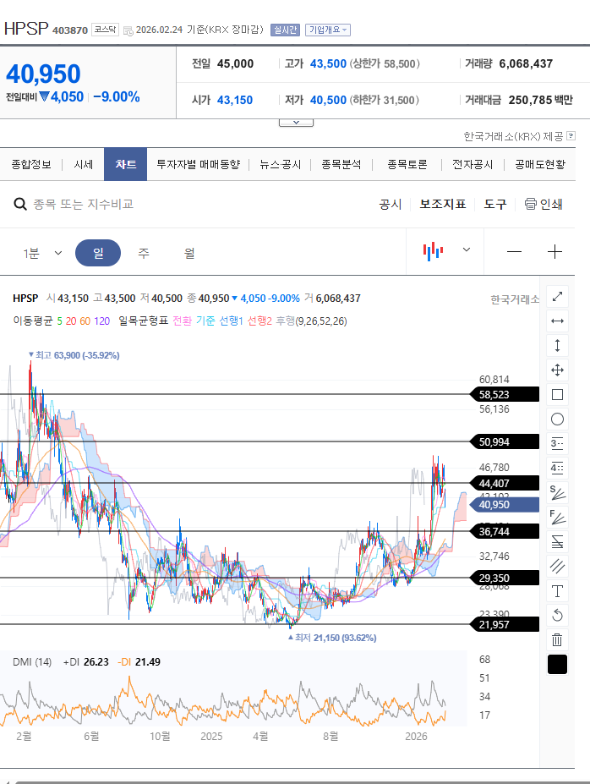The height and width of the screenshot is (784, 590).
Task: Select the speed fan line tool
Action: 557,492
